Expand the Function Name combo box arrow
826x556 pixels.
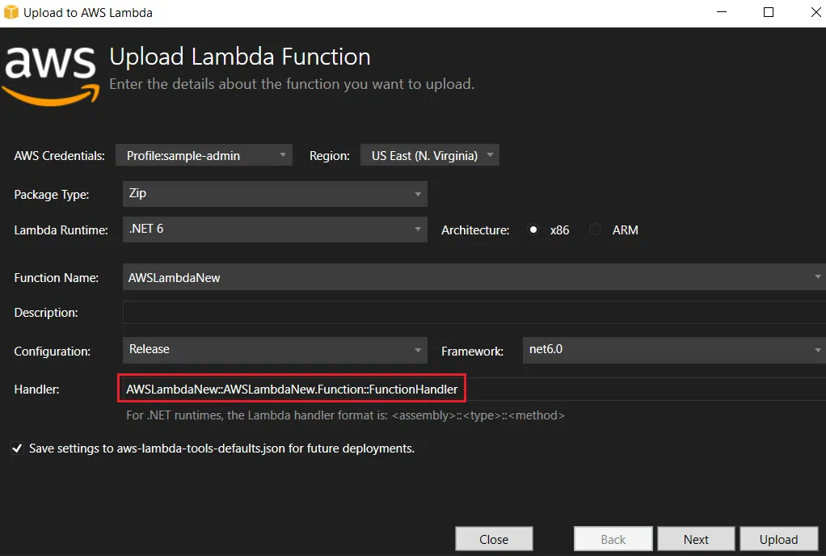817,277
